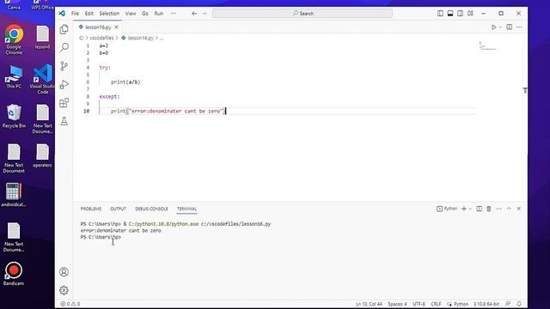The image size is (550, 309).
Task: Change CRLF end of line sequence
Action: point(436,304)
